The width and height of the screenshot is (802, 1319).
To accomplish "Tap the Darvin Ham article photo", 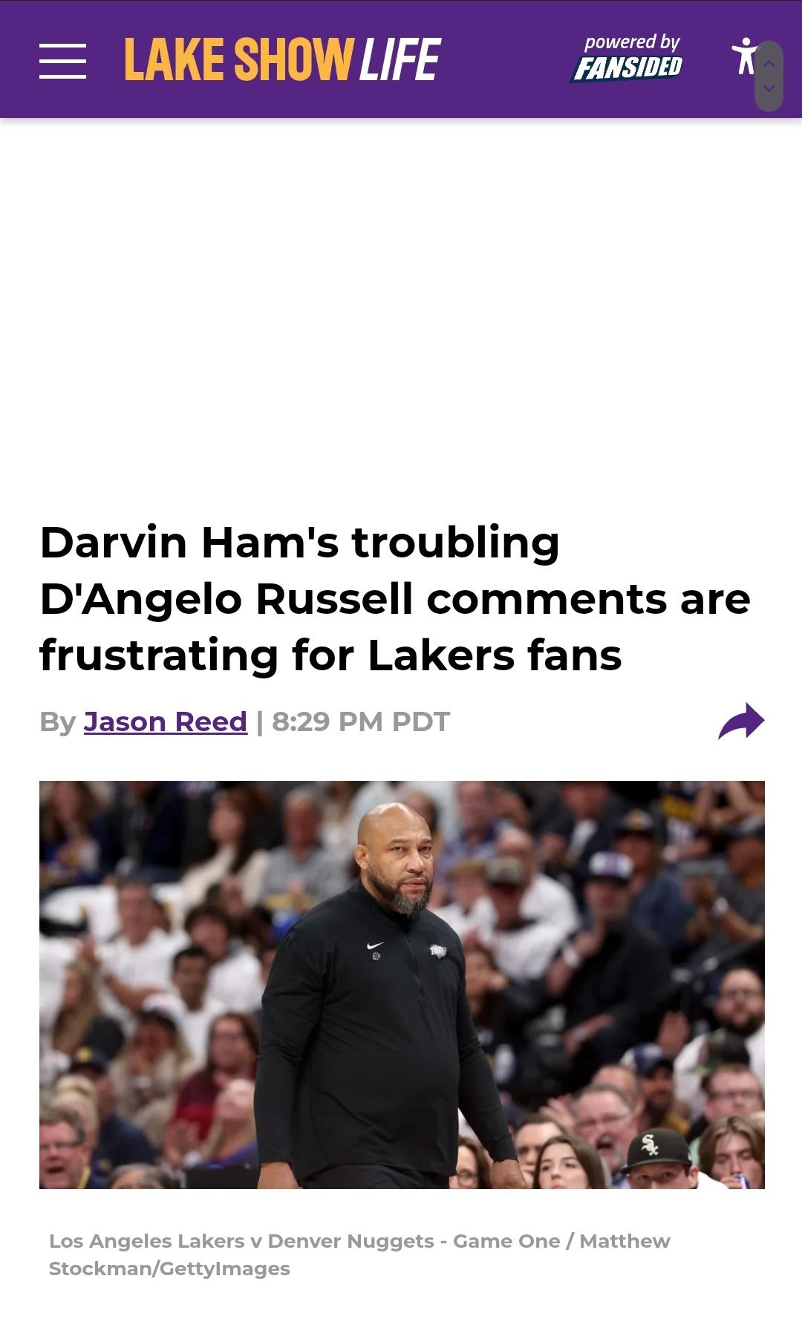I will 402,984.
